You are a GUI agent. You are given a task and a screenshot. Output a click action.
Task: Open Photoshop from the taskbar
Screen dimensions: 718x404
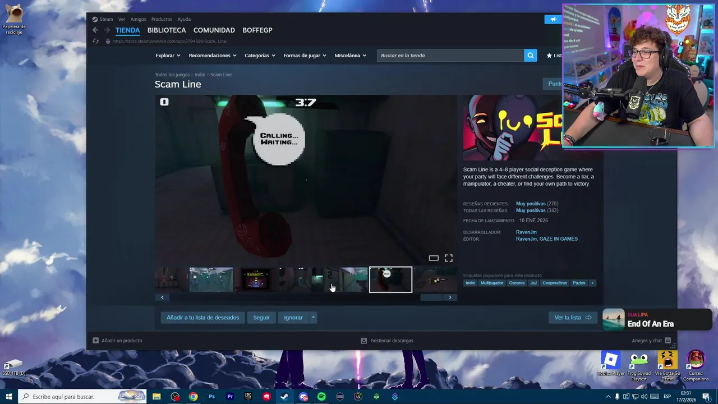(x=211, y=397)
